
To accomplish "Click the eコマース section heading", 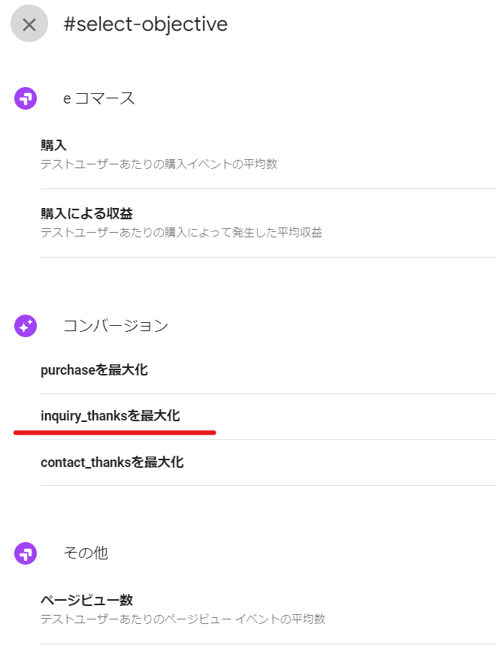I will pos(98,98).
